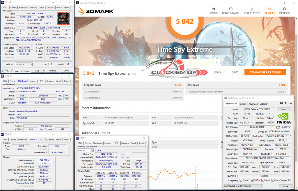Click the Core Speed 5000.00 MHz value
The height and width of the screenshot is (191, 298).
click(x=24, y=48)
